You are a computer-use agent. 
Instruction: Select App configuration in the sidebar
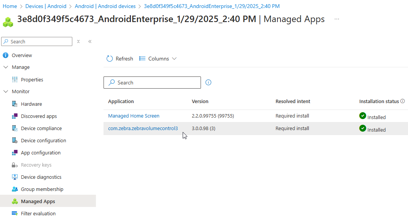point(41,153)
